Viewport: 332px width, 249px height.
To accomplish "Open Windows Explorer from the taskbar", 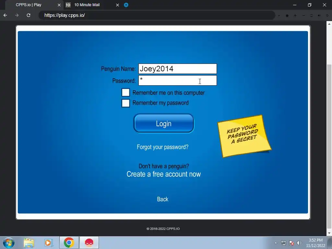I will click(29, 243).
